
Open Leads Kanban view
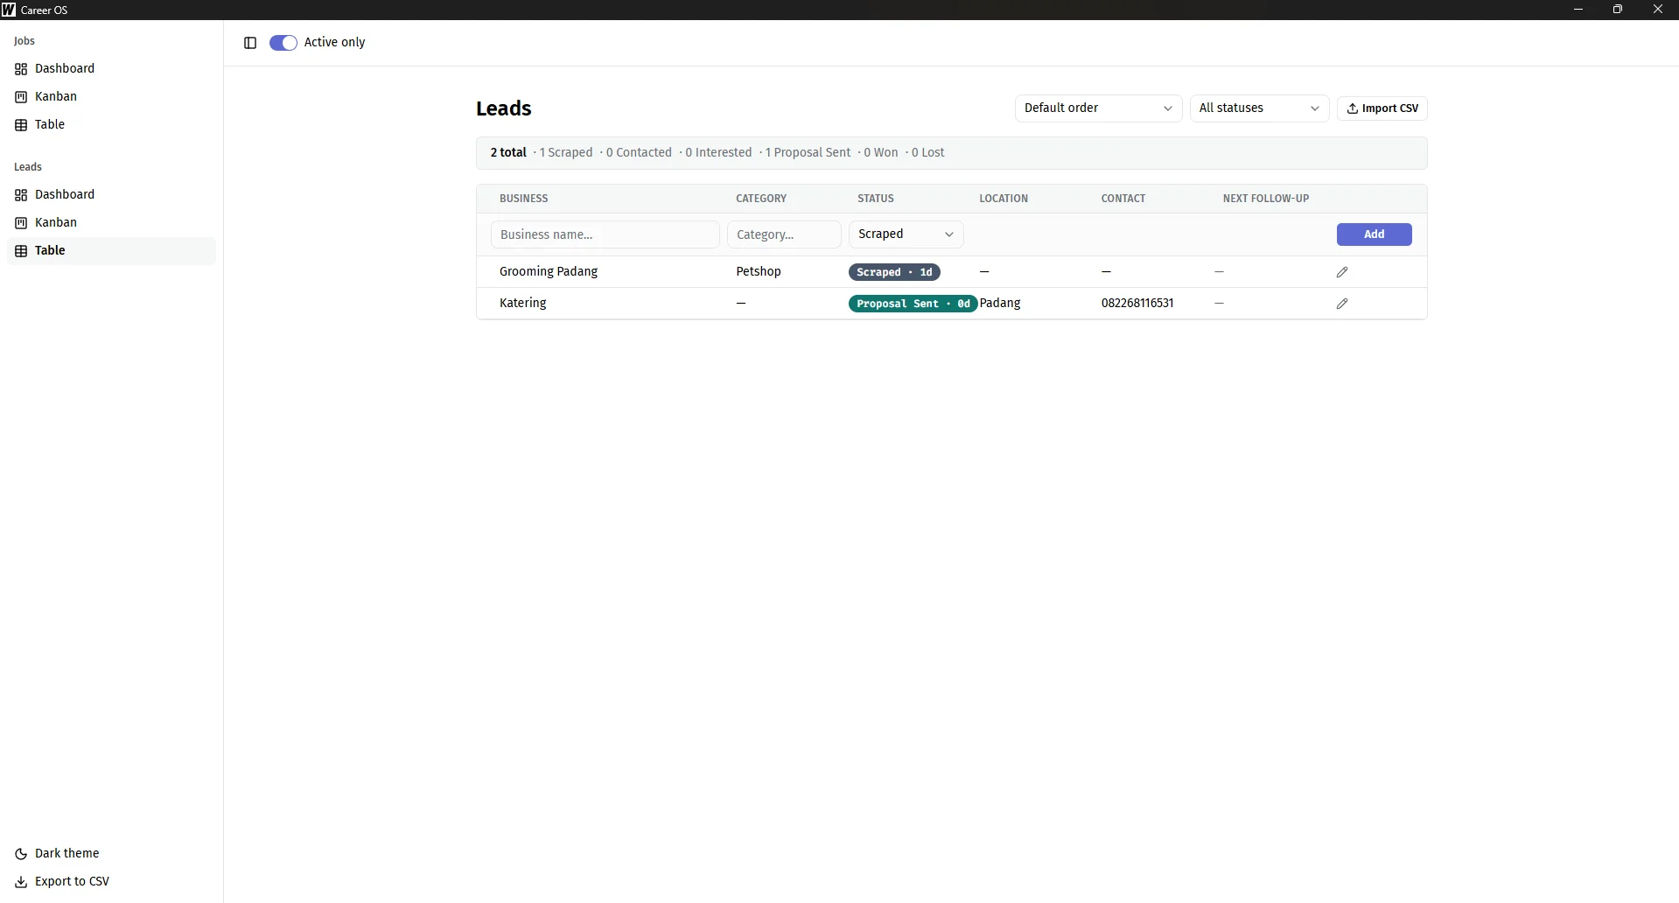click(111, 222)
